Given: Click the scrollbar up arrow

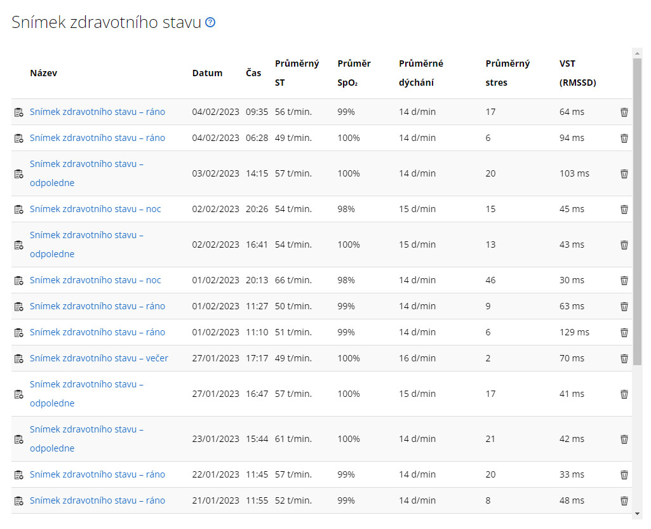Looking at the screenshot, I should tap(637, 53).
